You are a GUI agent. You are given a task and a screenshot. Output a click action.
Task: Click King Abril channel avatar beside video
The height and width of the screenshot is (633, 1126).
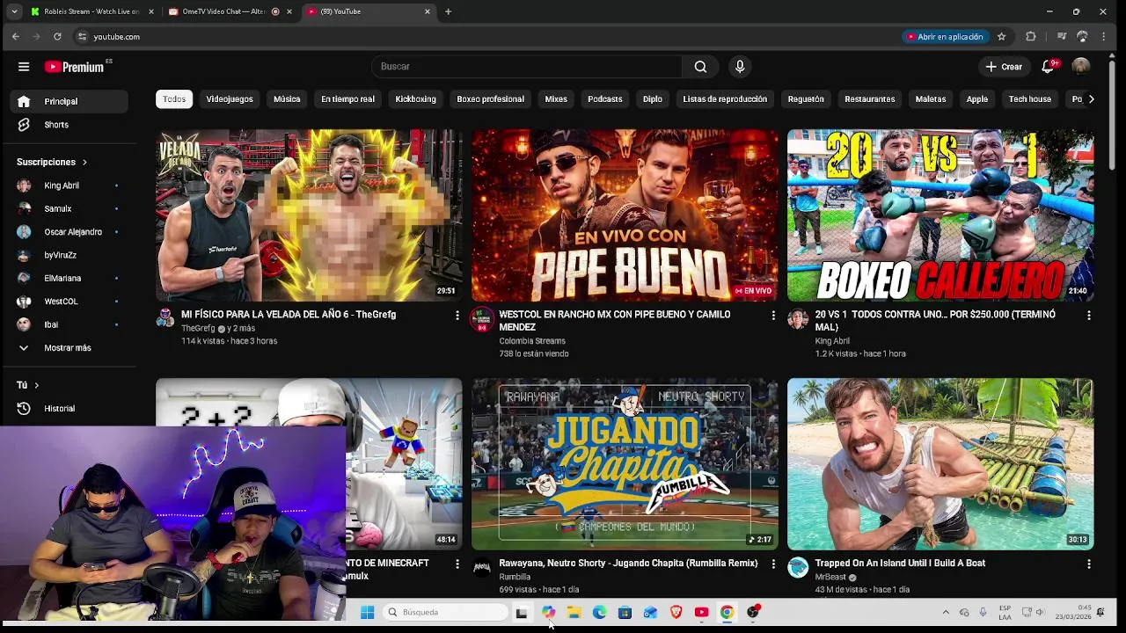coord(798,319)
